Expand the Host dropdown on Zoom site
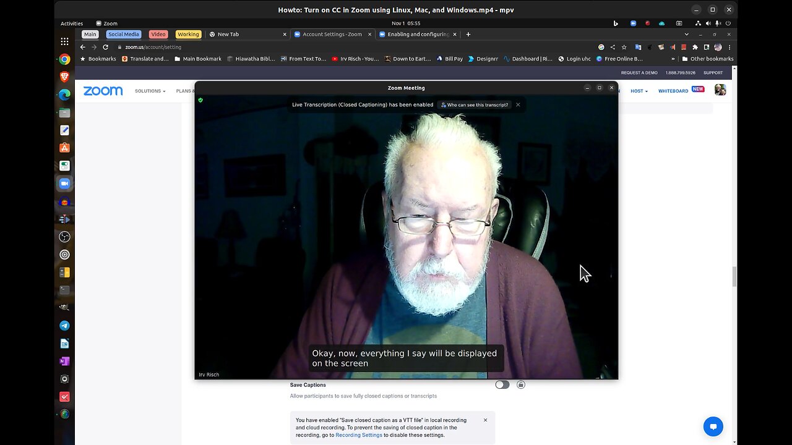The image size is (792, 445). pos(639,91)
